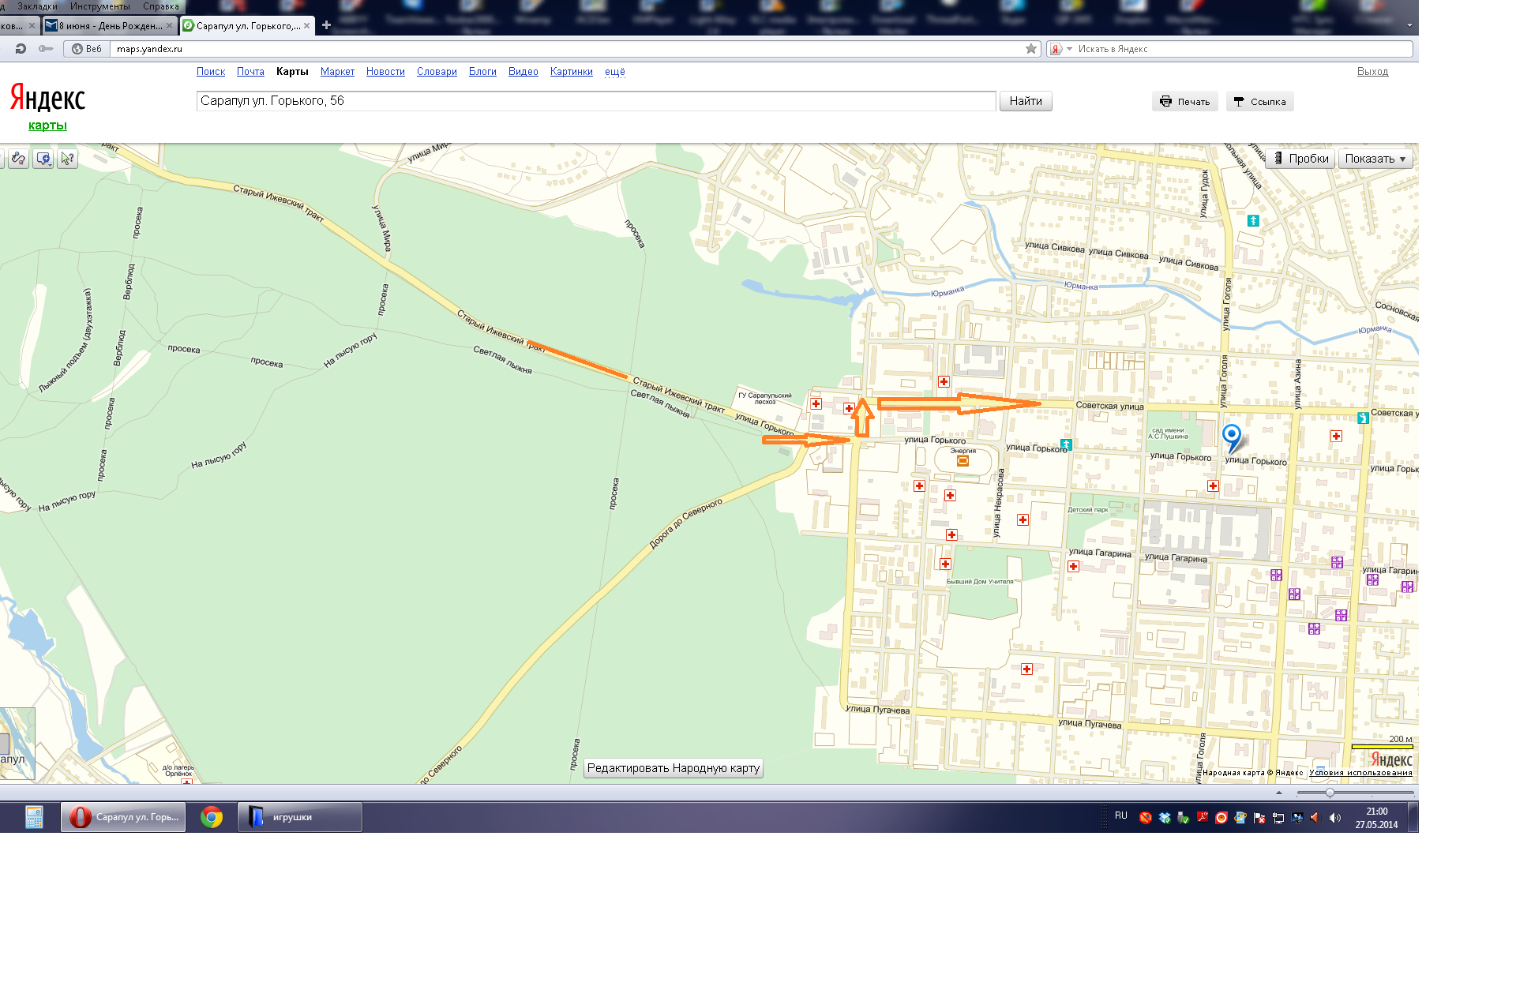
Task: Open the Yandex search engine dropdown arrow
Action: coord(1070,49)
